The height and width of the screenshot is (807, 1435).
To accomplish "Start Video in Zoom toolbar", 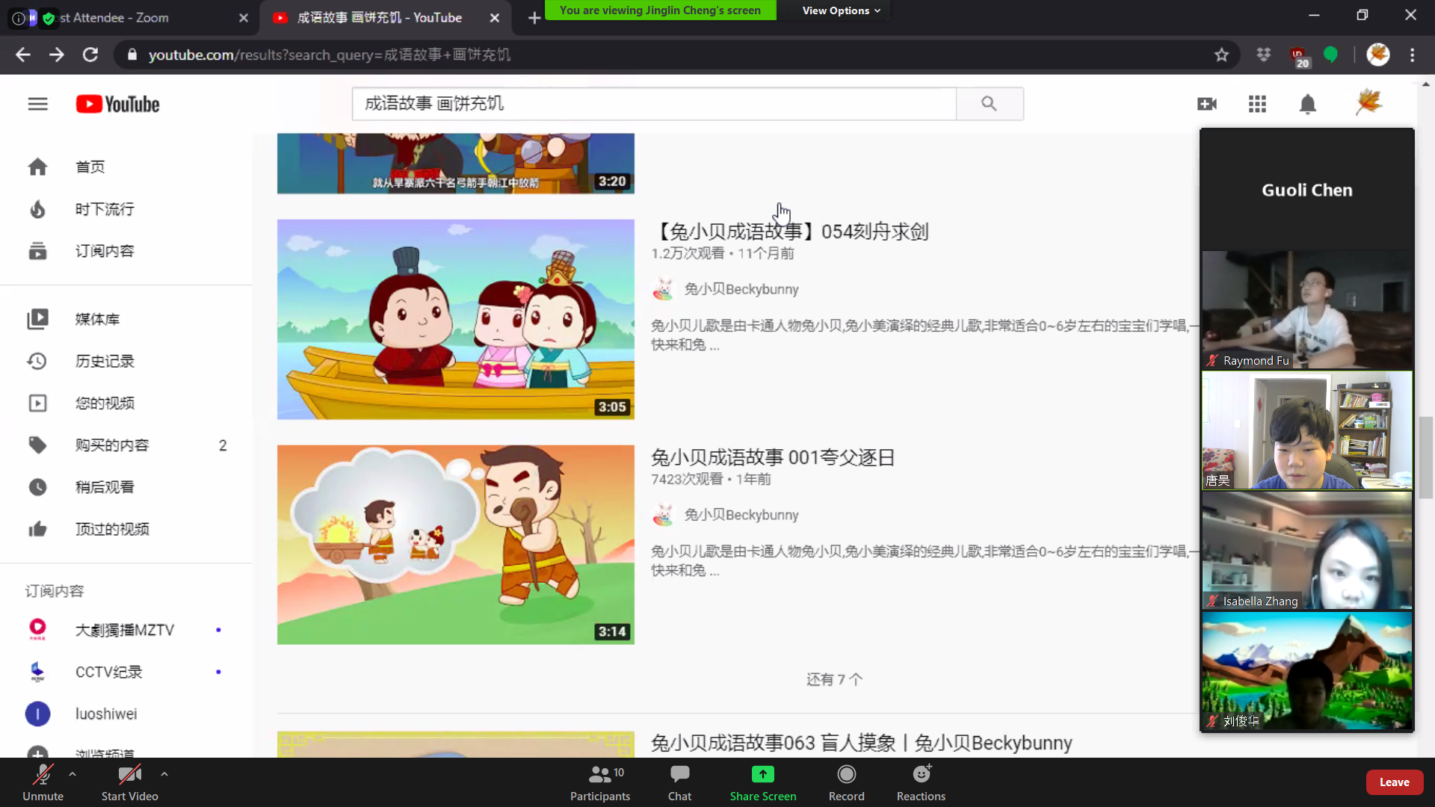I will coord(130,782).
